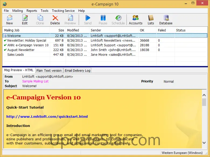
Task: Click the Normal priority value
Action: [x=169, y=81]
